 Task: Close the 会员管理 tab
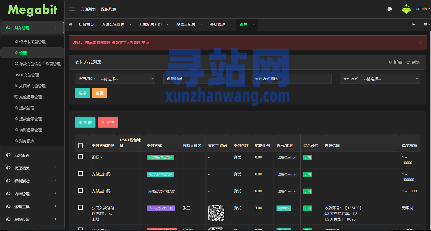pyautogui.click(x=231, y=24)
